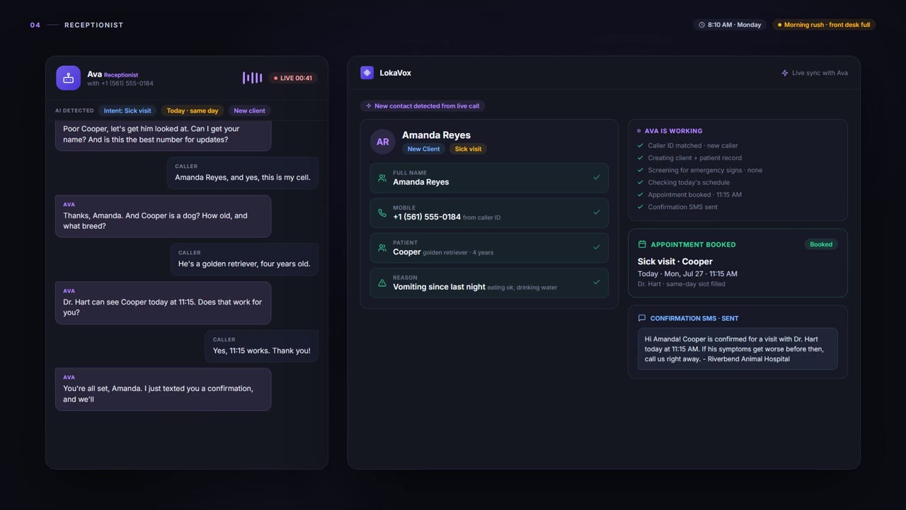This screenshot has width=906, height=510.
Task: Click the Patient field Cooper
Action: [x=489, y=248]
